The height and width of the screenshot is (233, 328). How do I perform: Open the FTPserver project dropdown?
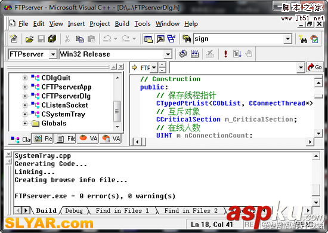click(x=53, y=54)
